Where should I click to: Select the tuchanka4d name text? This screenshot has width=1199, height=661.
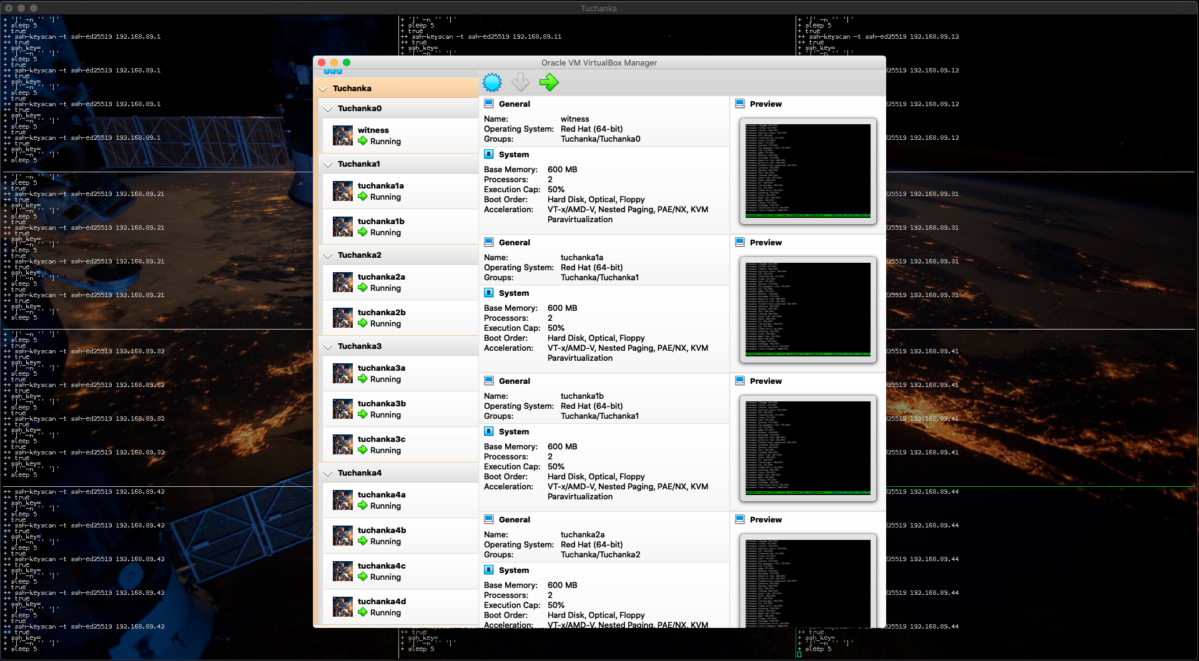point(382,601)
